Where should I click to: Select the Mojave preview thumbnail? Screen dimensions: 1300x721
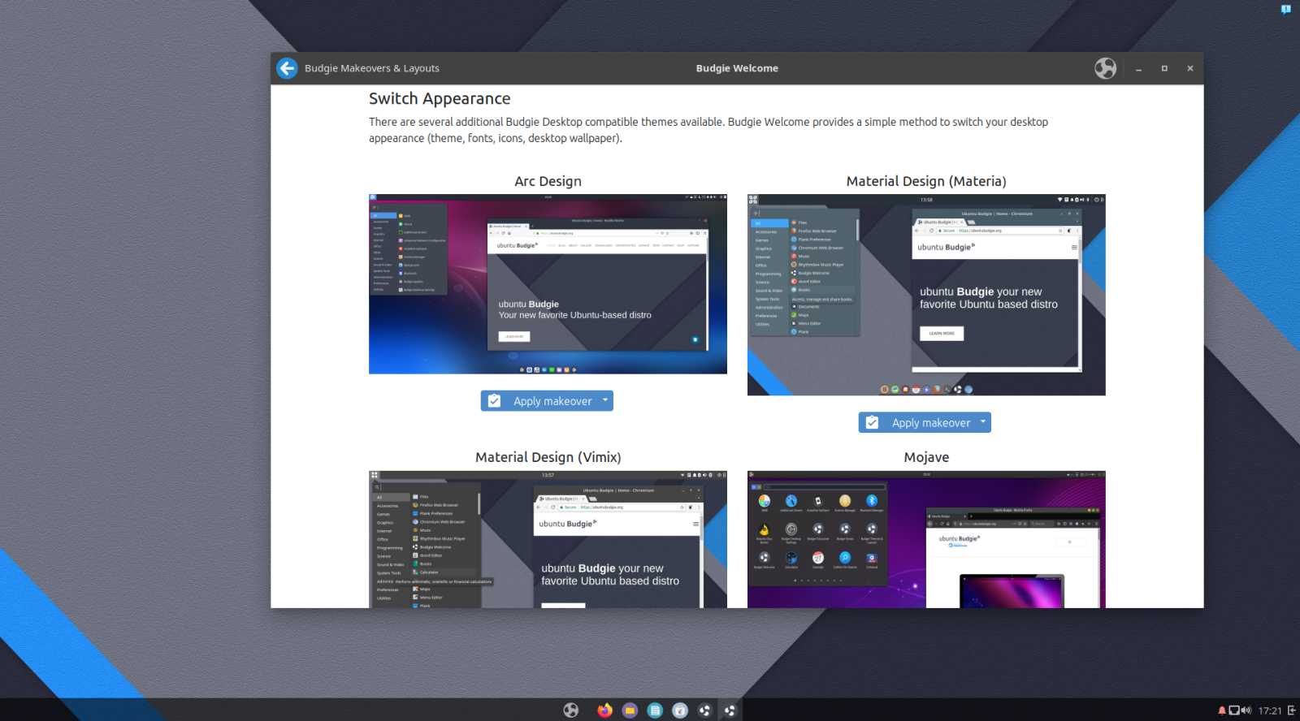(926, 539)
